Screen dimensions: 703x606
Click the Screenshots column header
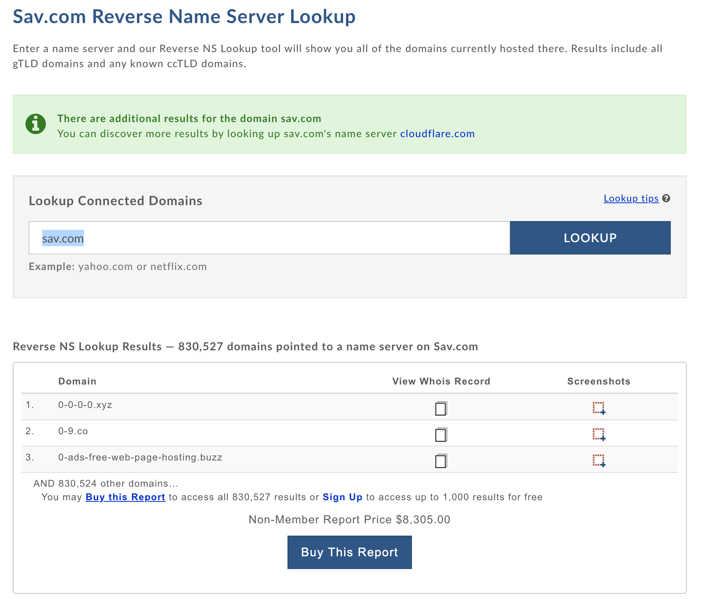point(599,381)
